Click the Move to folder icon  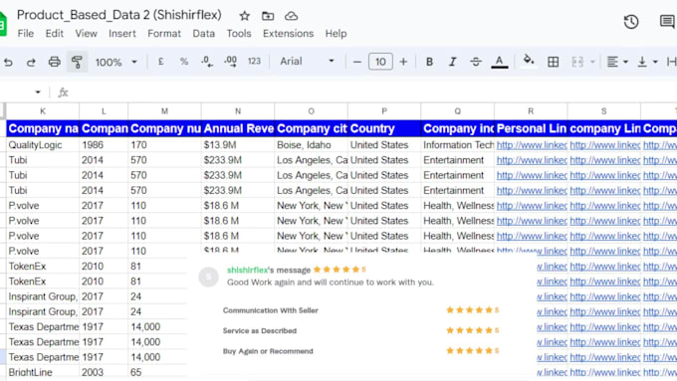coord(268,16)
